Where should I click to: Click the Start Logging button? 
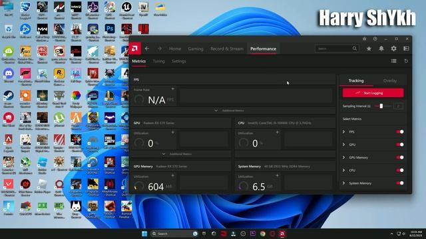(x=373, y=93)
